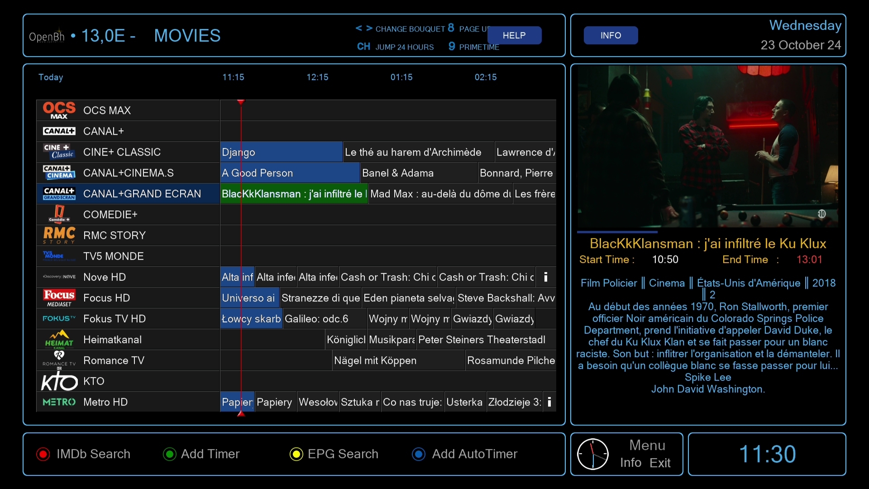Click the 01:15 time header
This screenshot has height=489, width=869.
(401, 77)
